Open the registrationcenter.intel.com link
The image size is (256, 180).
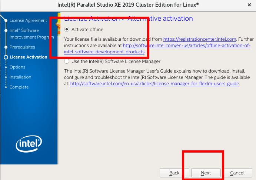tap(200, 39)
